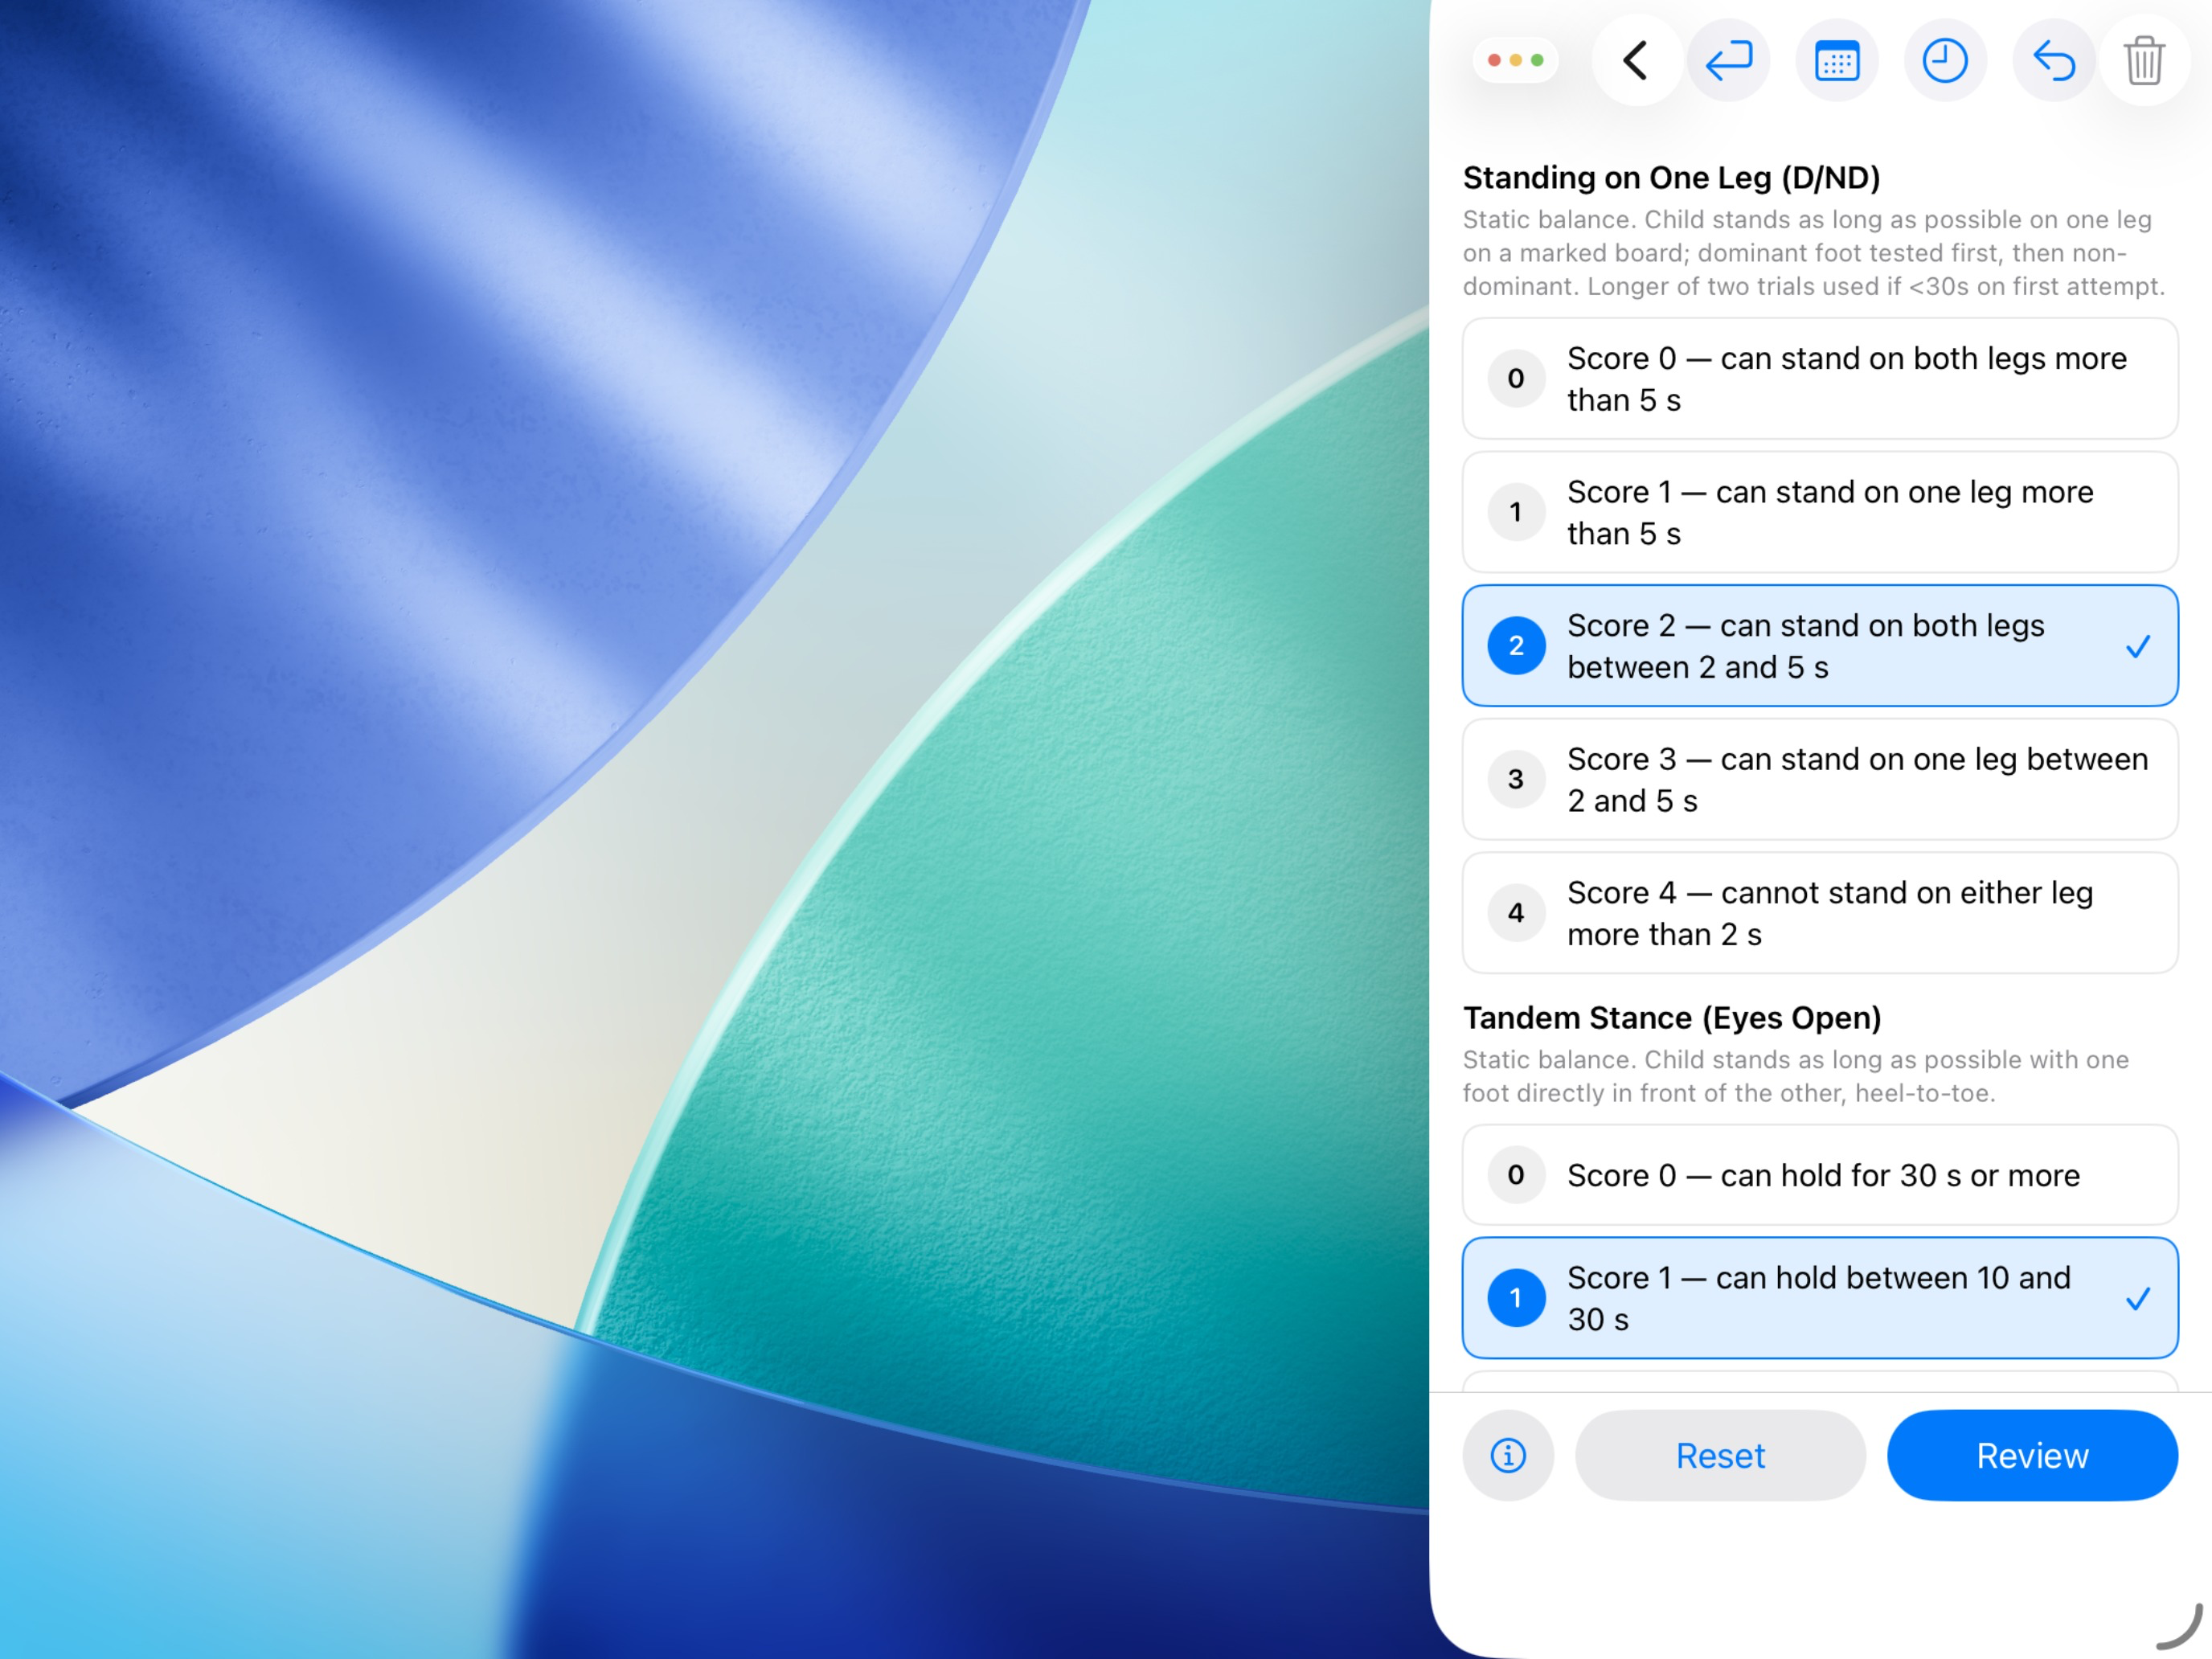This screenshot has width=2212, height=1659.
Task: Select Score 4 cannot stand on either leg
Action: point(1820,913)
